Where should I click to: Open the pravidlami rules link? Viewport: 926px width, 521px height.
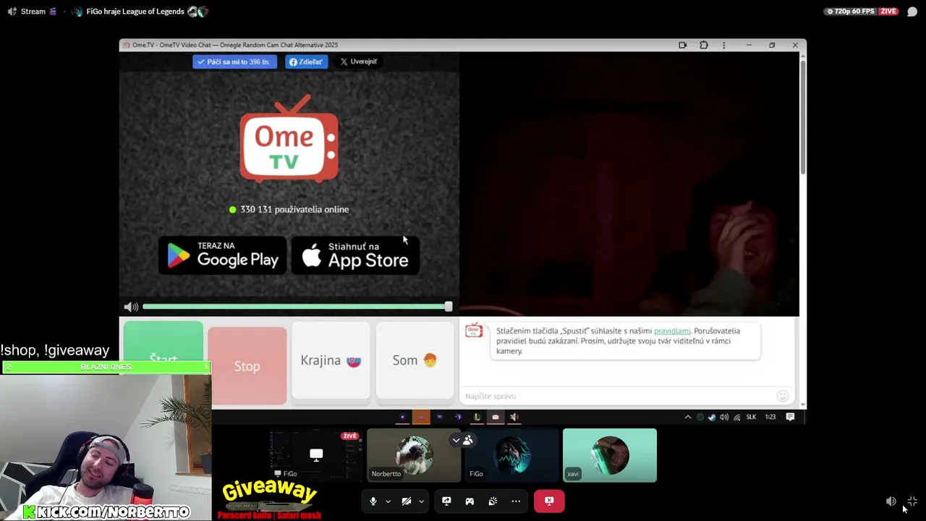[x=672, y=331]
